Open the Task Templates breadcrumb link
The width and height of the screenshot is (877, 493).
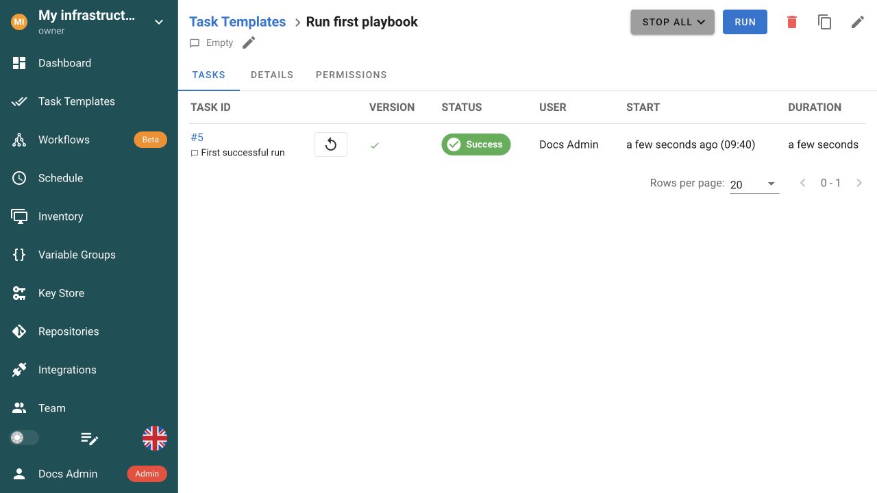[238, 22]
